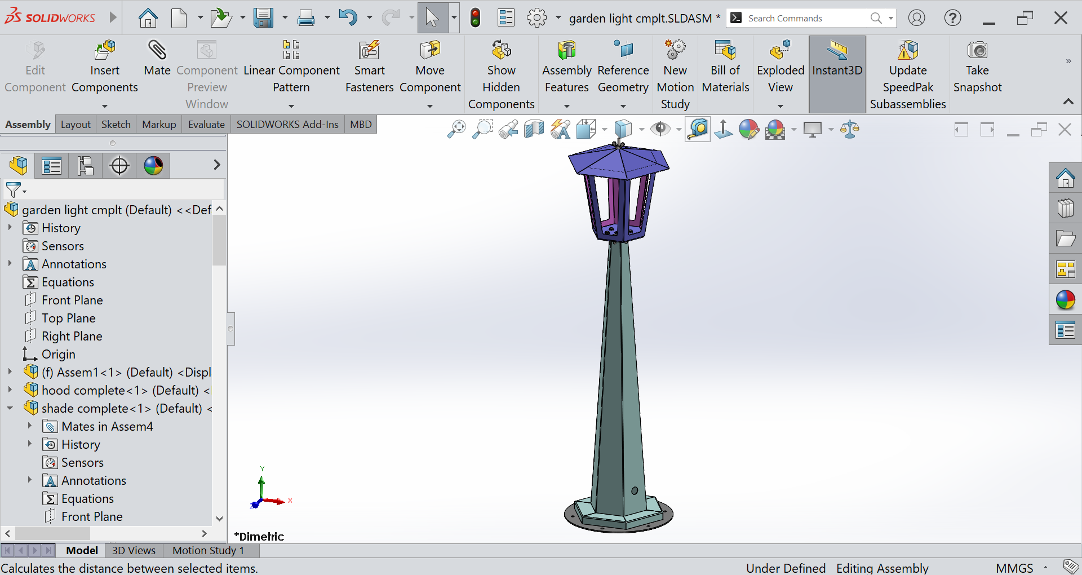Toggle the Select cursor tool

(x=433, y=18)
